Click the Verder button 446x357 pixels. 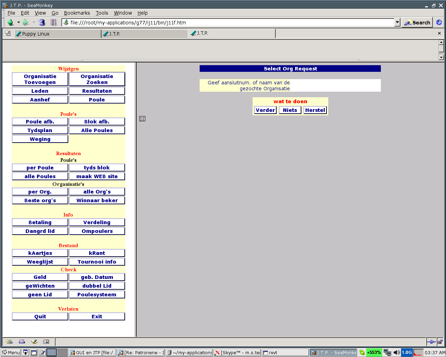coord(266,110)
